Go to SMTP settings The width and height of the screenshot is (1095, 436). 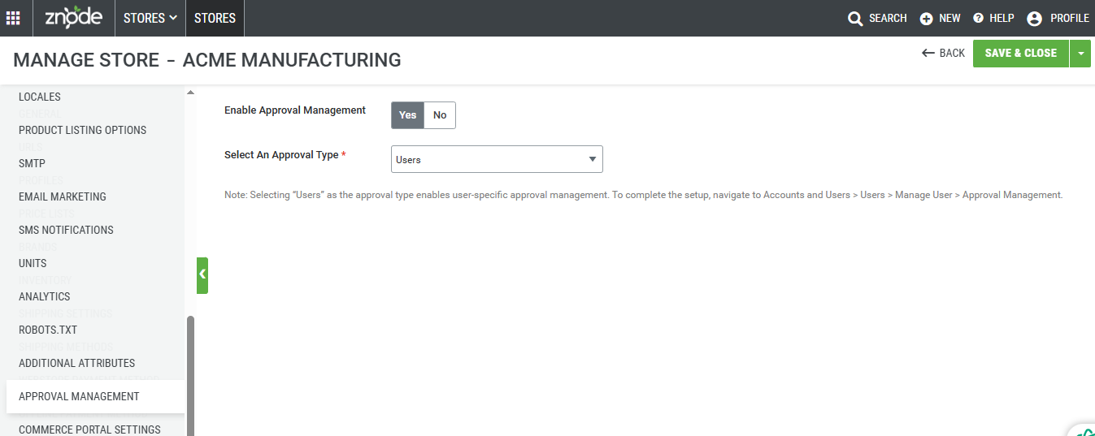click(x=32, y=163)
